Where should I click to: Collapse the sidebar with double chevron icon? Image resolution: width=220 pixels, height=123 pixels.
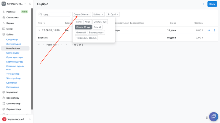click(x=30, y=4)
